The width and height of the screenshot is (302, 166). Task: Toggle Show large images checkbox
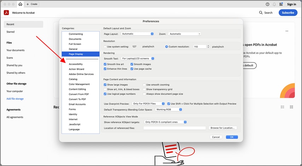point(105,85)
